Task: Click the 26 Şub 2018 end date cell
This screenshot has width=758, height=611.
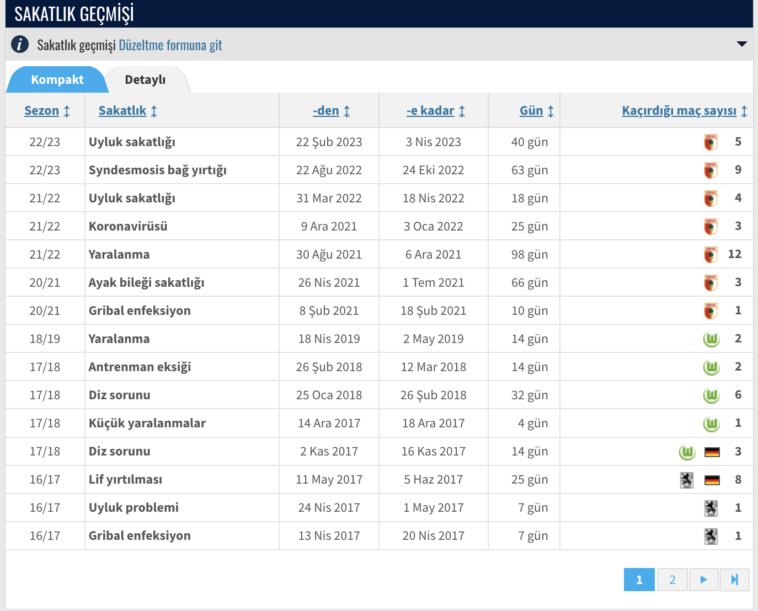Action: (x=434, y=395)
